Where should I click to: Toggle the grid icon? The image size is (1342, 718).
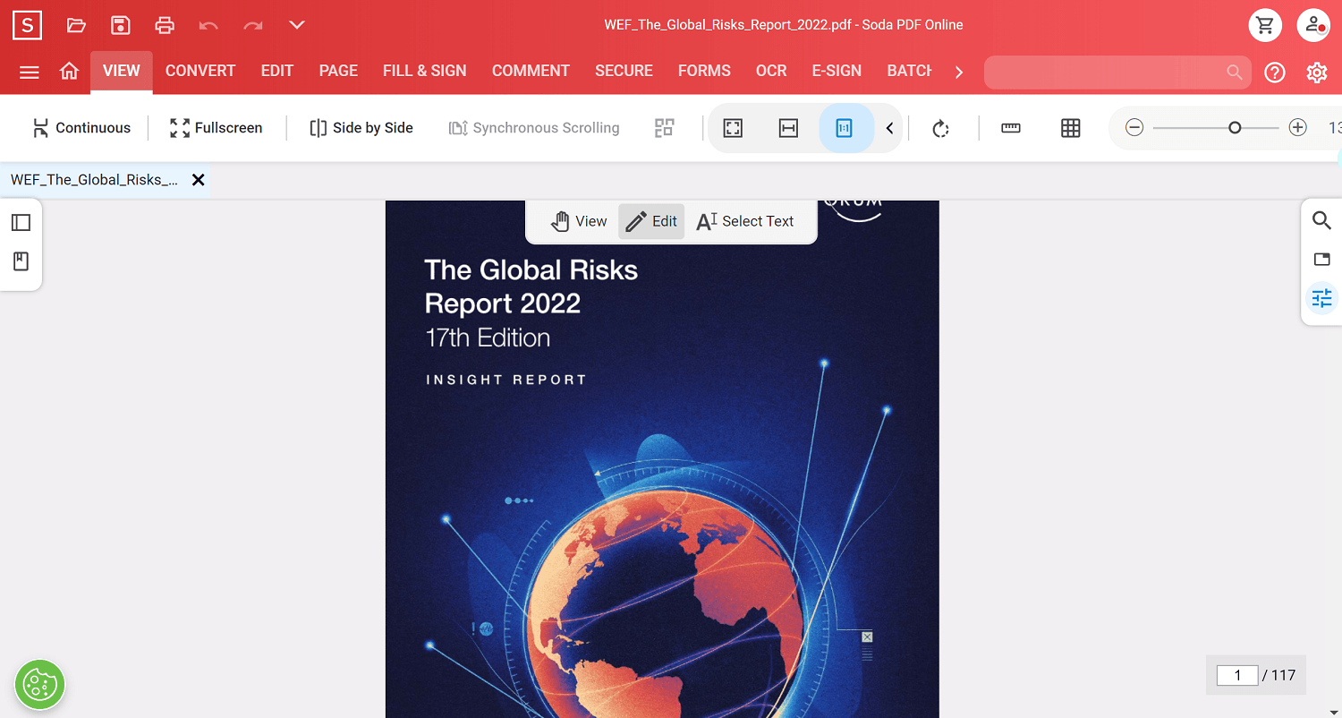pos(1071,128)
